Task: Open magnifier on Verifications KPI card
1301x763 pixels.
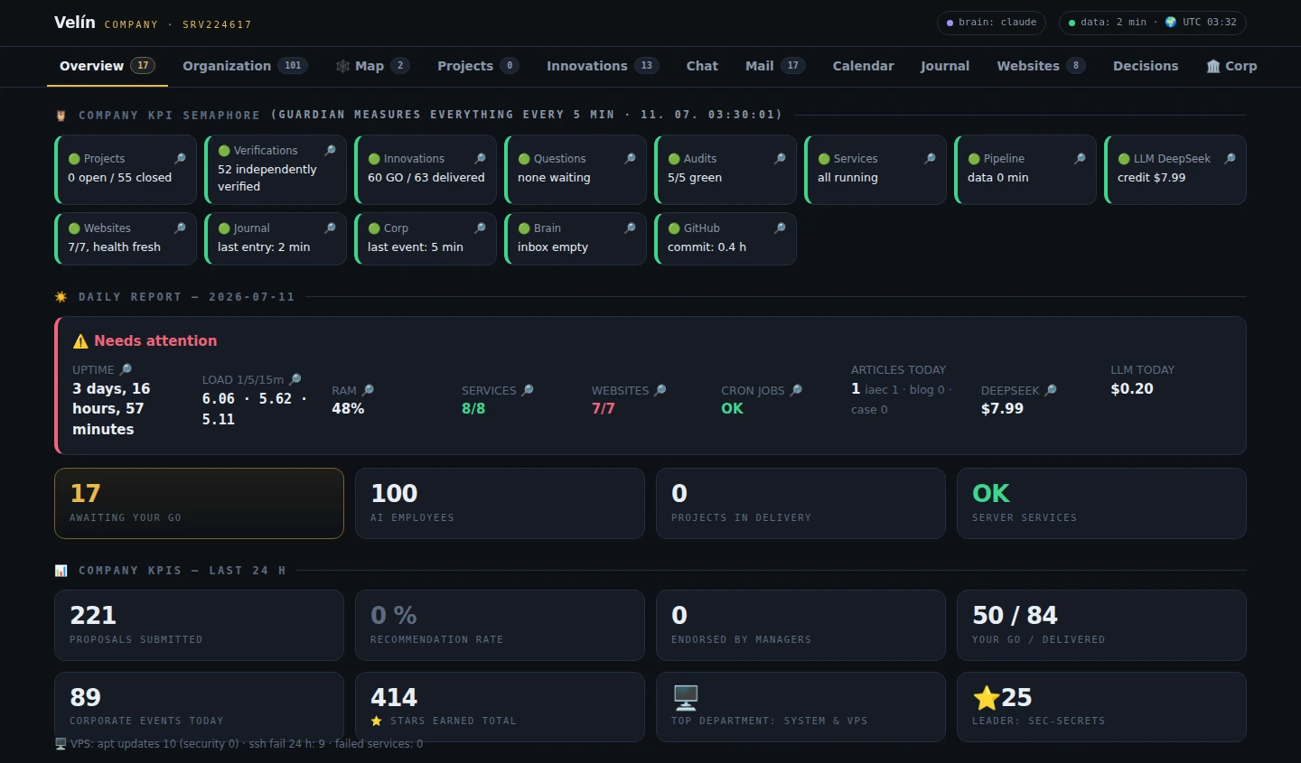Action: point(330,150)
